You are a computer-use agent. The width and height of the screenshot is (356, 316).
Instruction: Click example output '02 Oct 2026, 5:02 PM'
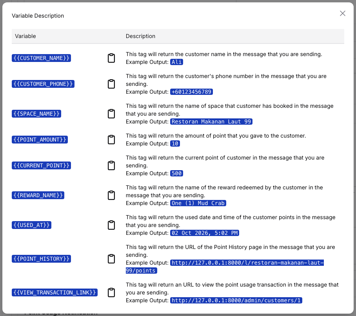coord(205,233)
